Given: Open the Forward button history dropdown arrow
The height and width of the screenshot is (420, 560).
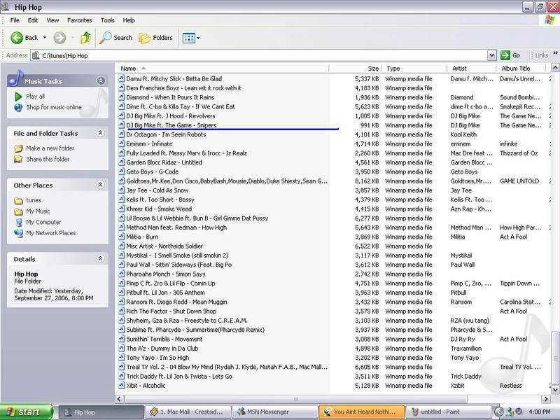Looking at the screenshot, I should coord(72,38).
